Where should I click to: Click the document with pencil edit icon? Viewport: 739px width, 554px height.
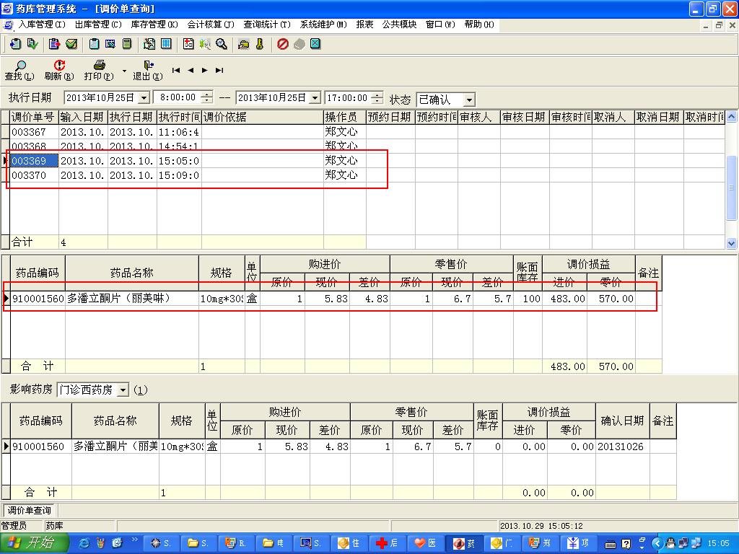tap(149, 44)
